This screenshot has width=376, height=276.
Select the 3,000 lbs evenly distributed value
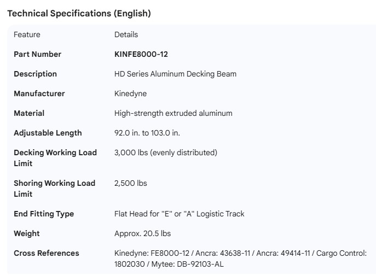click(165, 152)
